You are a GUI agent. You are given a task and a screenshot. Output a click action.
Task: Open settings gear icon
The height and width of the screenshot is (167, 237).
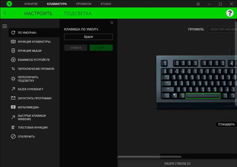point(198,4)
